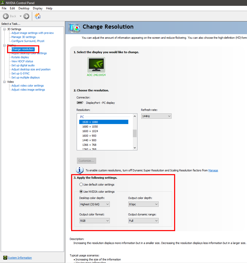
Task: Open the Output color depth dropdown
Action: pos(143,204)
